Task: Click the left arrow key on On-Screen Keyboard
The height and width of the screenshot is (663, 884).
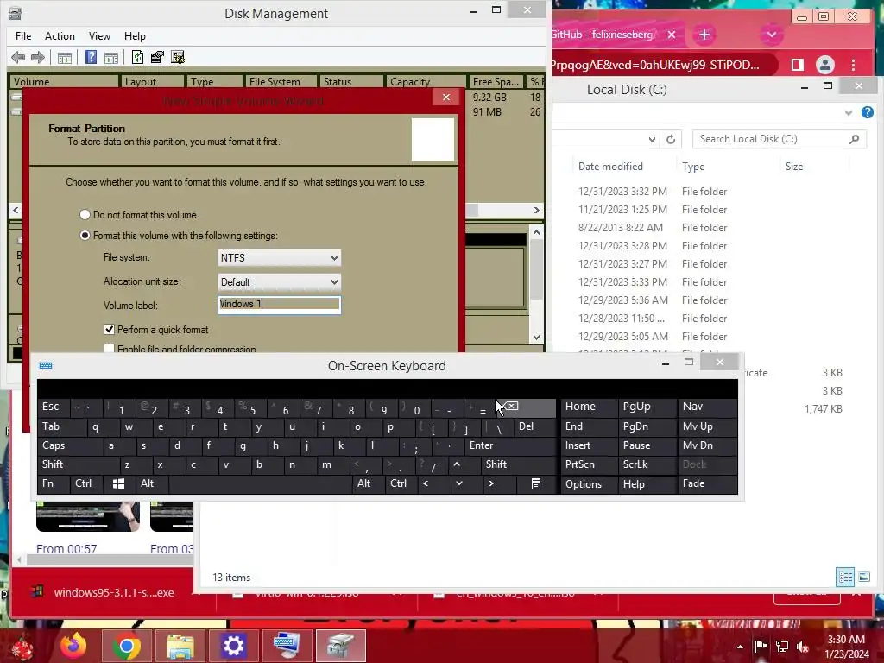Action: click(x=426, y=483)
